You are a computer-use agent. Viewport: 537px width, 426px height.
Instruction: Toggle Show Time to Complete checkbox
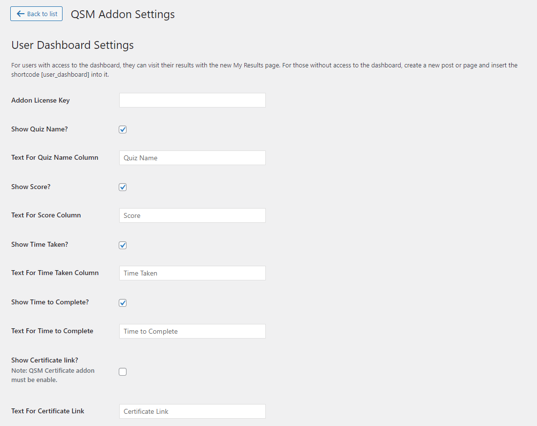123,303
